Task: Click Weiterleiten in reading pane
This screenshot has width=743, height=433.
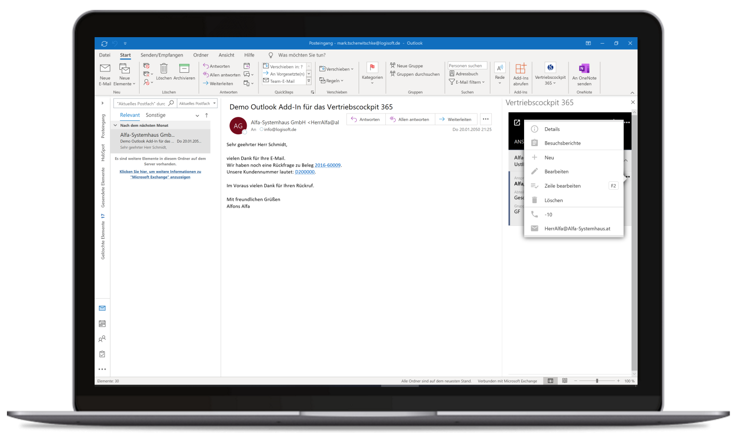Action: (x=456, y=119)
